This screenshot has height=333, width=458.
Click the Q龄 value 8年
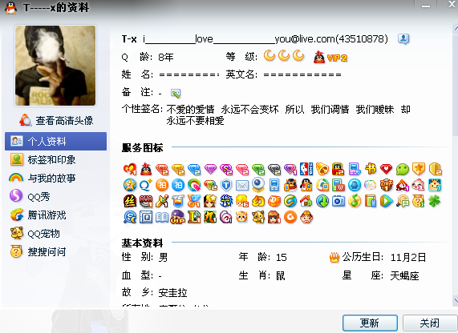tap(166, 57)
